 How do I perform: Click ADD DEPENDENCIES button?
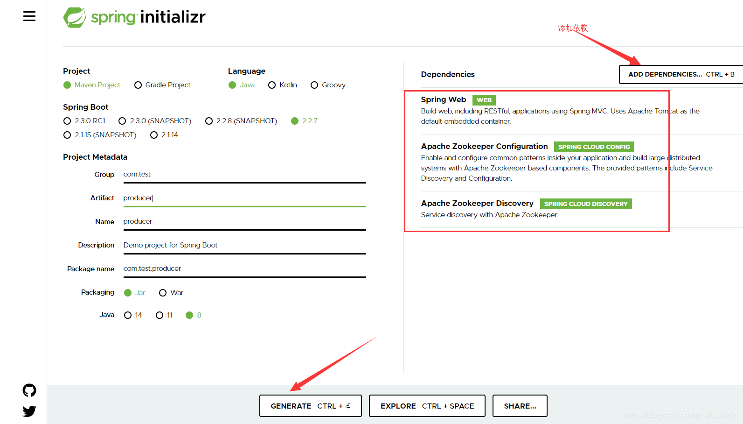pyautogui.click(x=681, y=74)
